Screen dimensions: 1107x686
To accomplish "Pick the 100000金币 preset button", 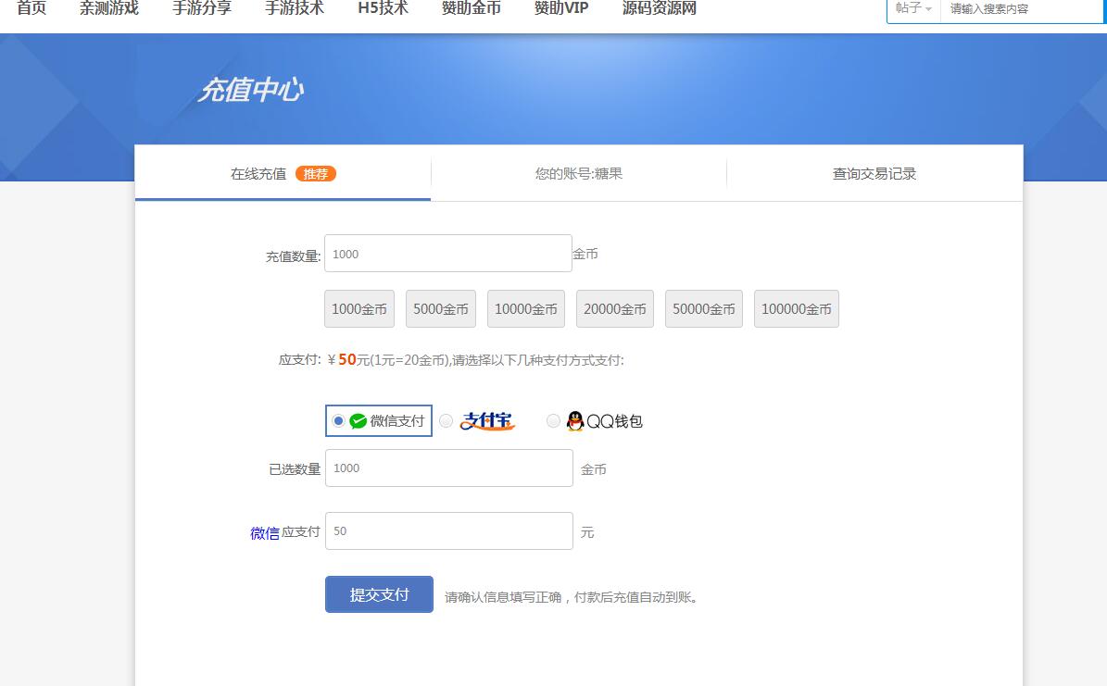I will point(797,309).
